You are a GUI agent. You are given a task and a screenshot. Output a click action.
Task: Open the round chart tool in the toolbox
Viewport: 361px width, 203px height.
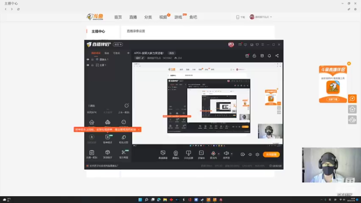point(124,122)
